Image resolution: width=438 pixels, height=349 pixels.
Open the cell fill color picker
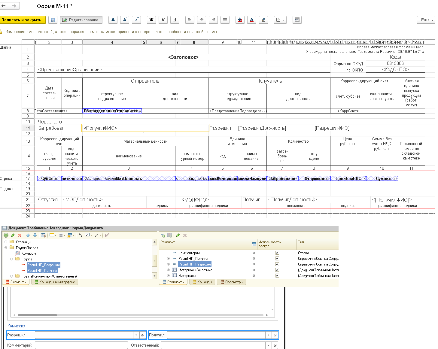tap(240, 20)
